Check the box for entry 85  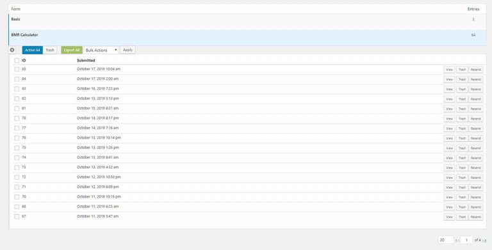(17, 69)
